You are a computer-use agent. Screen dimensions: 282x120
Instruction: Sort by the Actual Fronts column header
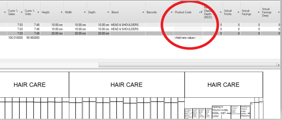[228, 12]
